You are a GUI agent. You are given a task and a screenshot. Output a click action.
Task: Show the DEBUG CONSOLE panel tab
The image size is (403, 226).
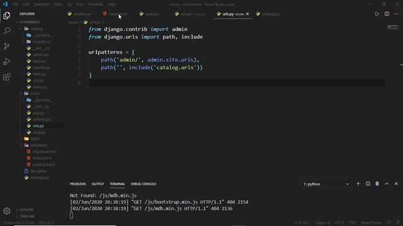[144, 184]
